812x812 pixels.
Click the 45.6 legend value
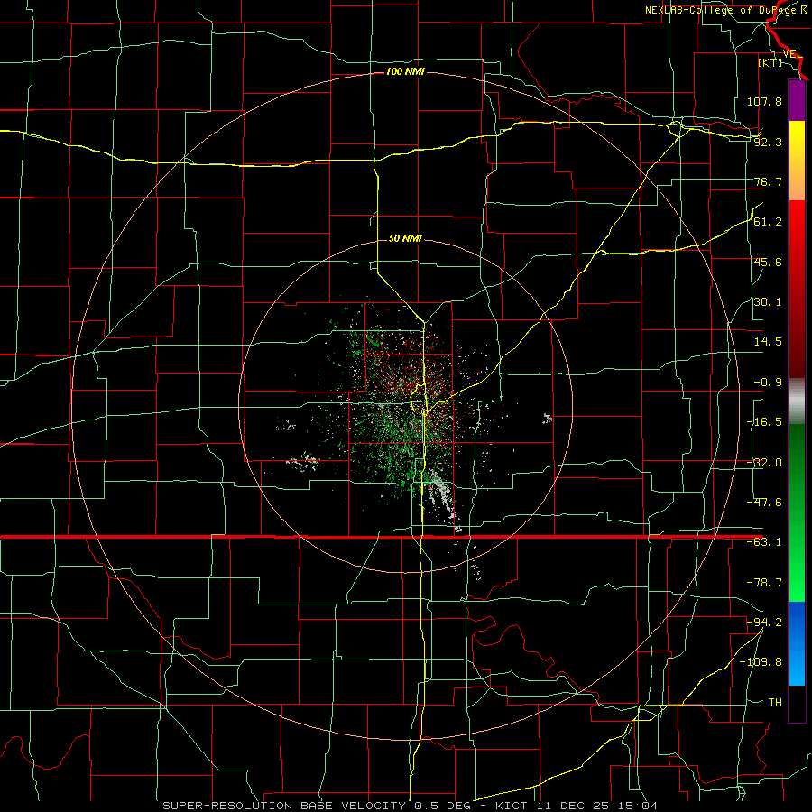(768, 262)
